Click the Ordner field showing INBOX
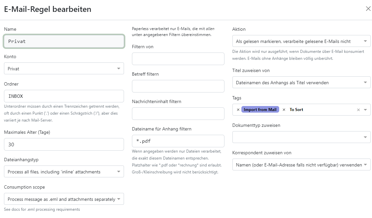Screen dimensions: 372x218 (64, 96)
